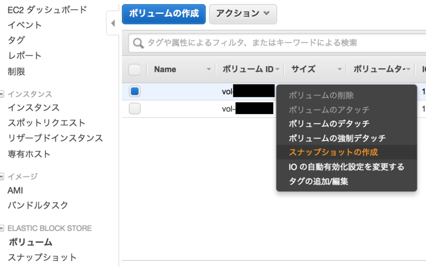Viewport: 426px width, 267px height.
Task: Open the サイズ column dropdown arrow
Action: [339, 69]
